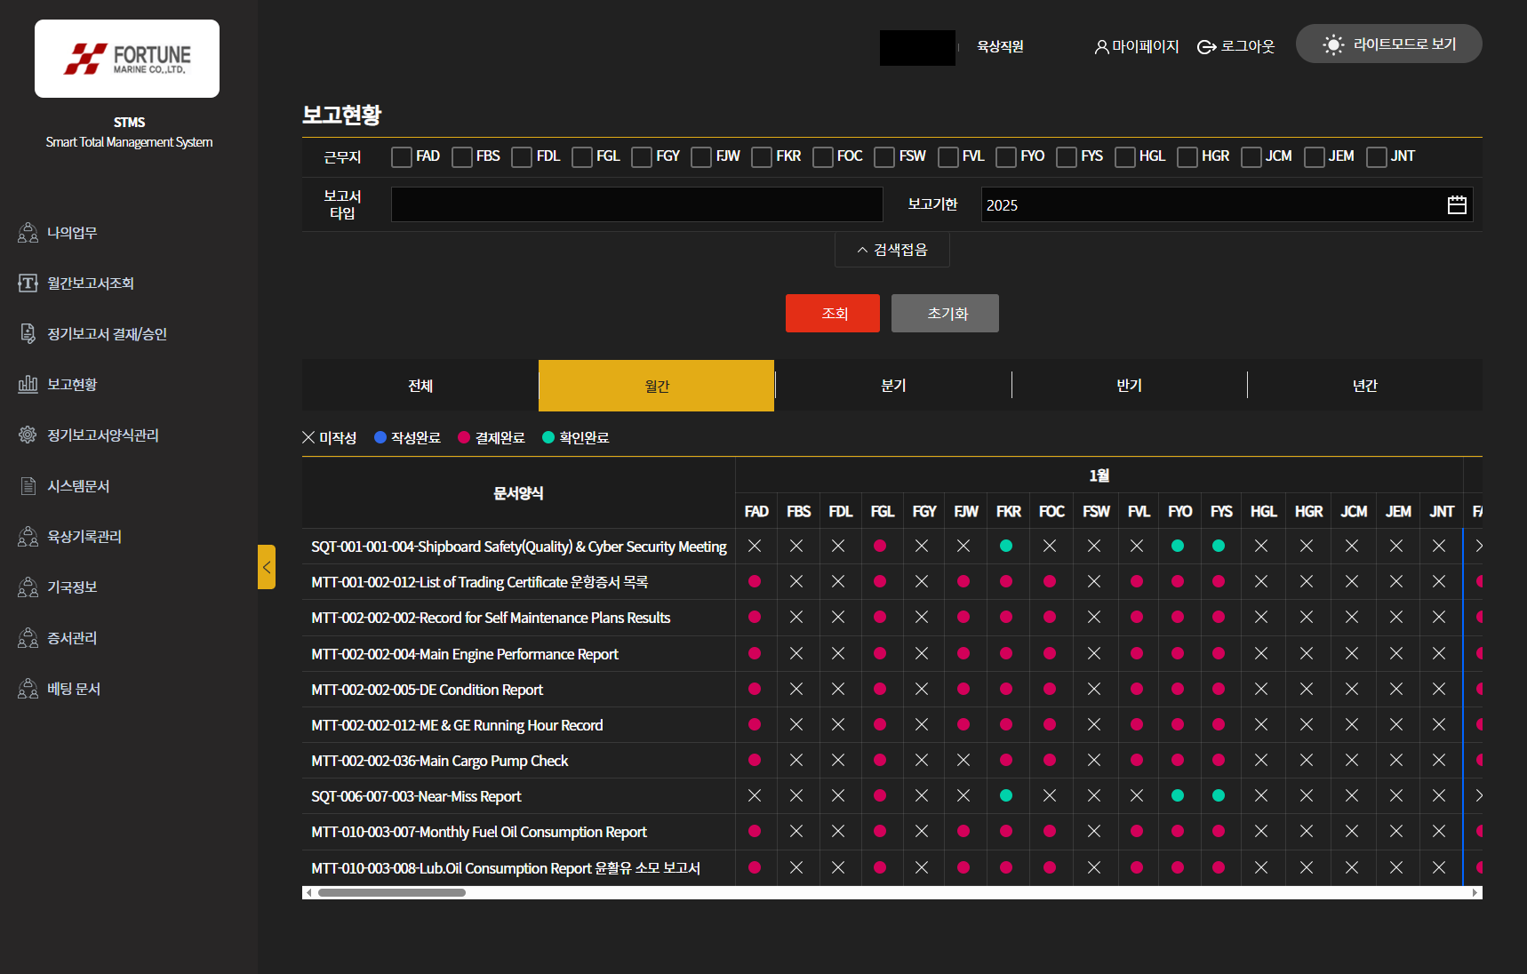Open 정기보고서양식관리 settings in sidebar
Screen dimensions: 1527x974
point(102,435)
